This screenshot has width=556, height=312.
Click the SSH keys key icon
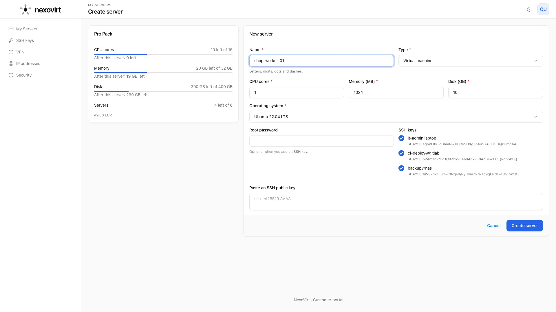(11, 40)
